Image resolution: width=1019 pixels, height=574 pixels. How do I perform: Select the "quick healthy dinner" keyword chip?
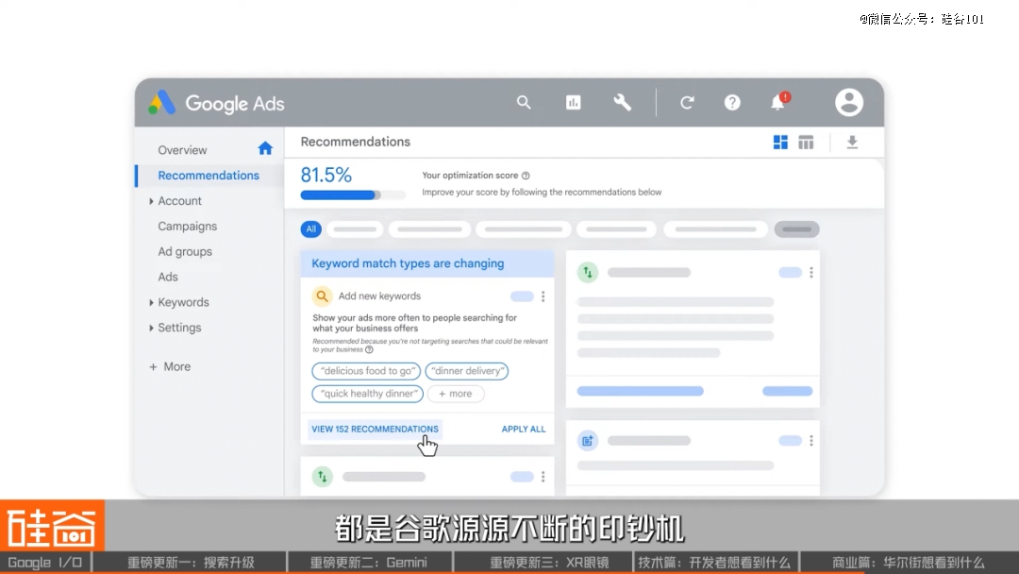point(368,394)
